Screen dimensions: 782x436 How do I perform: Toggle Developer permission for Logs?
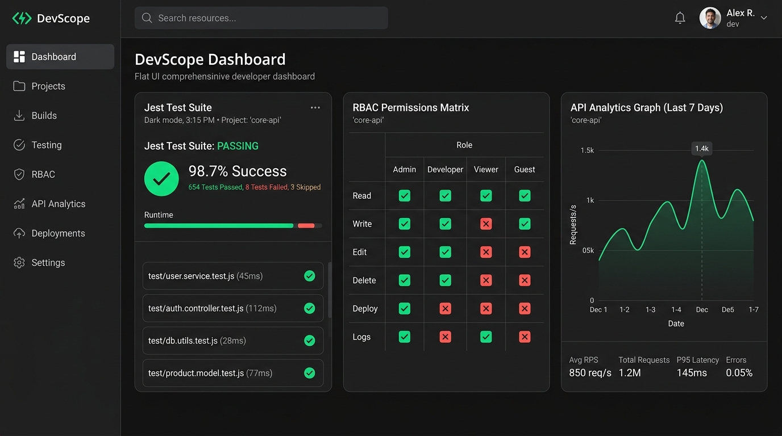(x=446, y=337)
